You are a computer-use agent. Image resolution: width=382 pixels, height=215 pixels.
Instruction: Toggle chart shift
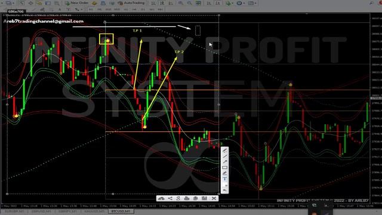217,3
